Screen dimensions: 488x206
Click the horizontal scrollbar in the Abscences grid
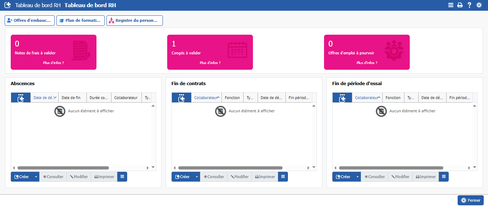(63, 168)
